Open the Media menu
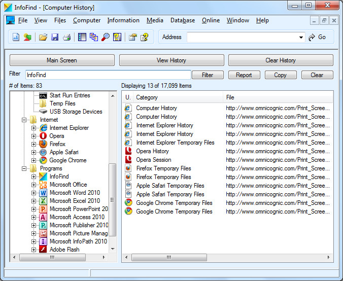Viewport: 343px width, 281px height. 155,20
